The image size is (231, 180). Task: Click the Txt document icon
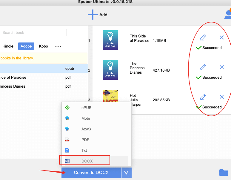67,150
